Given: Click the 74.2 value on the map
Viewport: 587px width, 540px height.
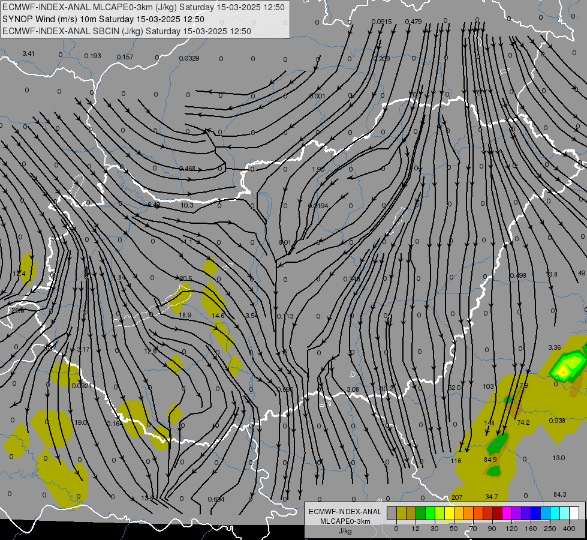Looking at the screenshot, I should pyautogui.click(x=523, y=423).
